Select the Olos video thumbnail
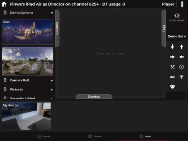The height and width of the screenshot is (141, 188). click(x=27, y=32)
